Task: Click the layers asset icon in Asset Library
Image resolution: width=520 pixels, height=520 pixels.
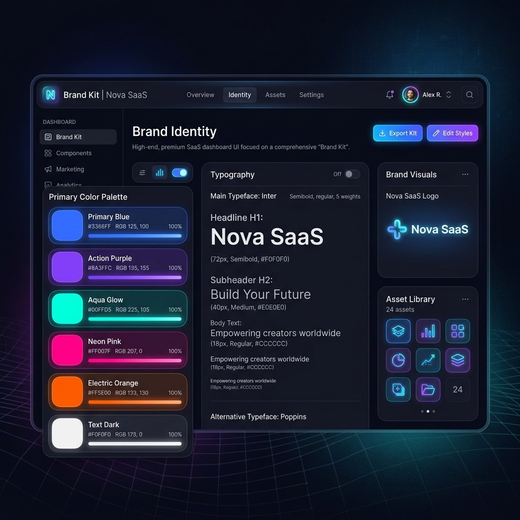Action: click(398, 331)
